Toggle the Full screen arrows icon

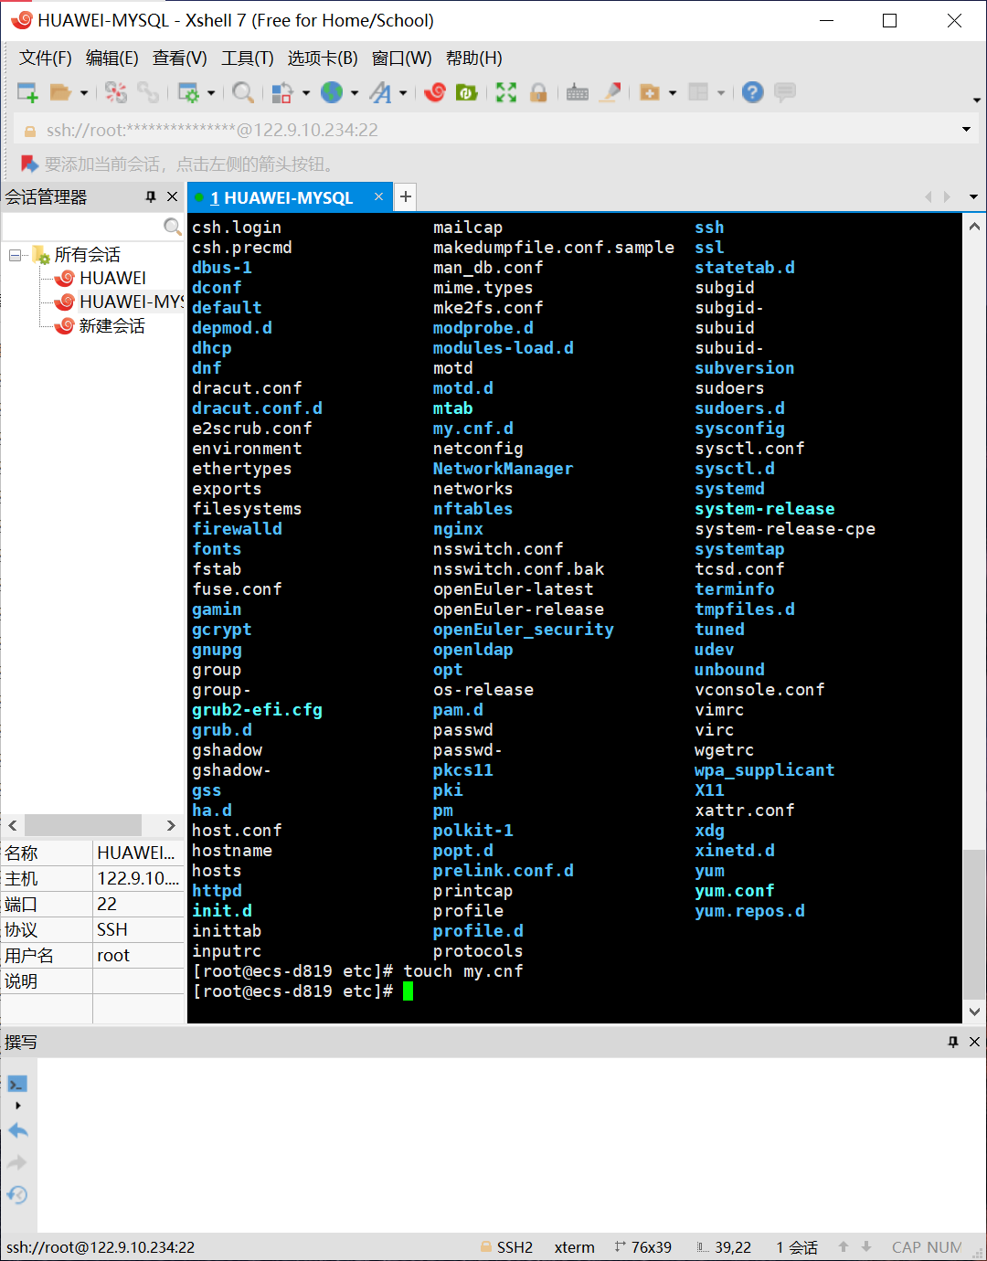[506, 92]
